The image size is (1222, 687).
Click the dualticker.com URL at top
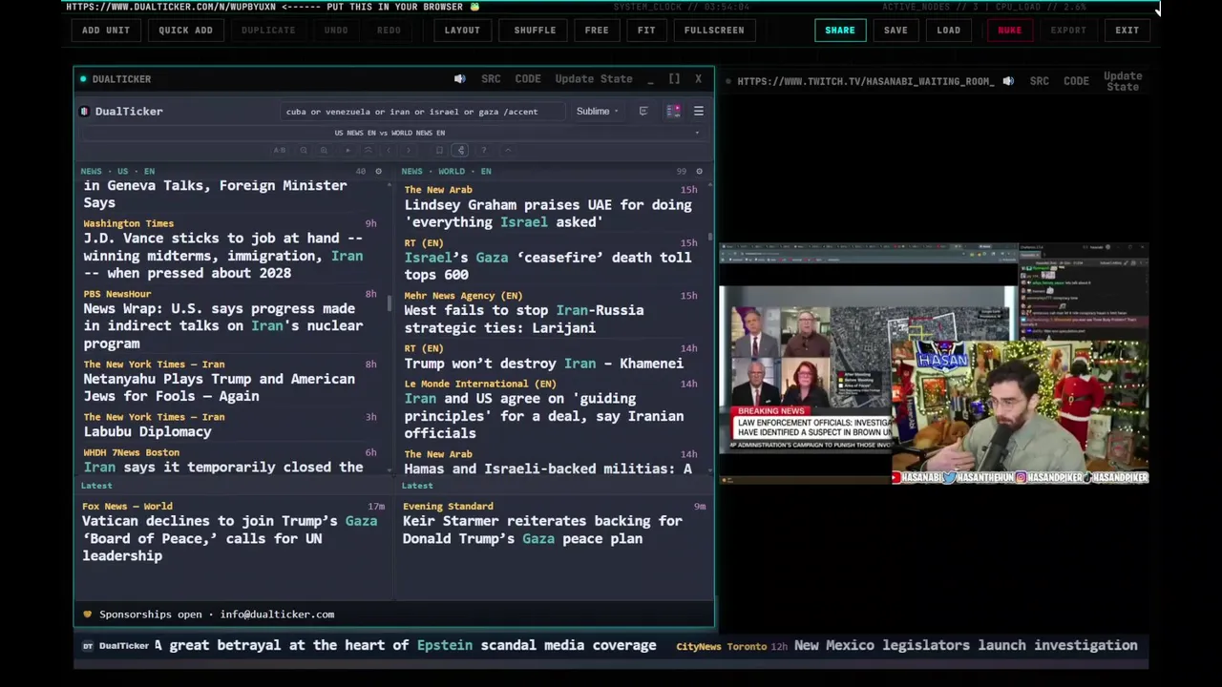coord(171,7)
